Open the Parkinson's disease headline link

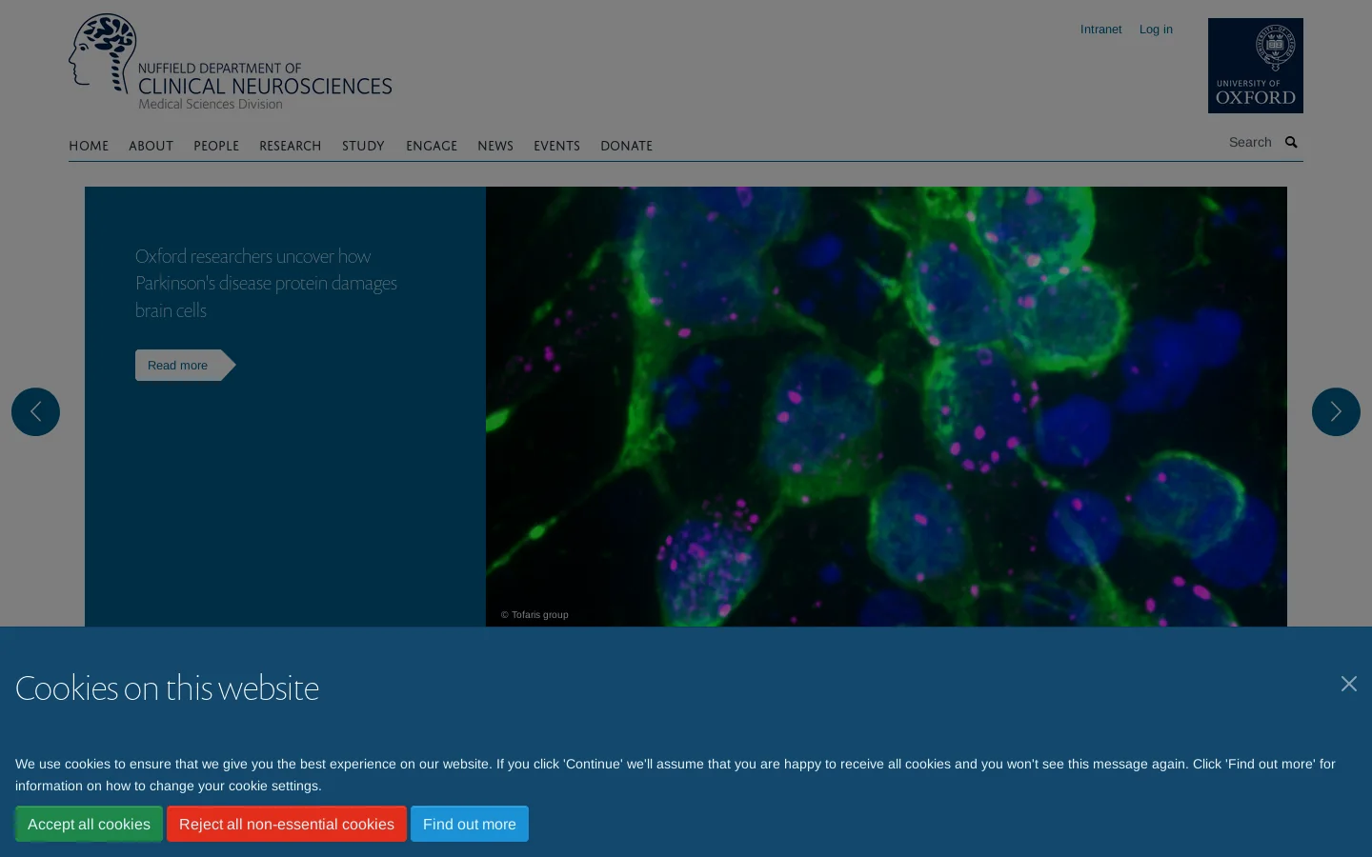pyautogui.click(x=266, y=283)
